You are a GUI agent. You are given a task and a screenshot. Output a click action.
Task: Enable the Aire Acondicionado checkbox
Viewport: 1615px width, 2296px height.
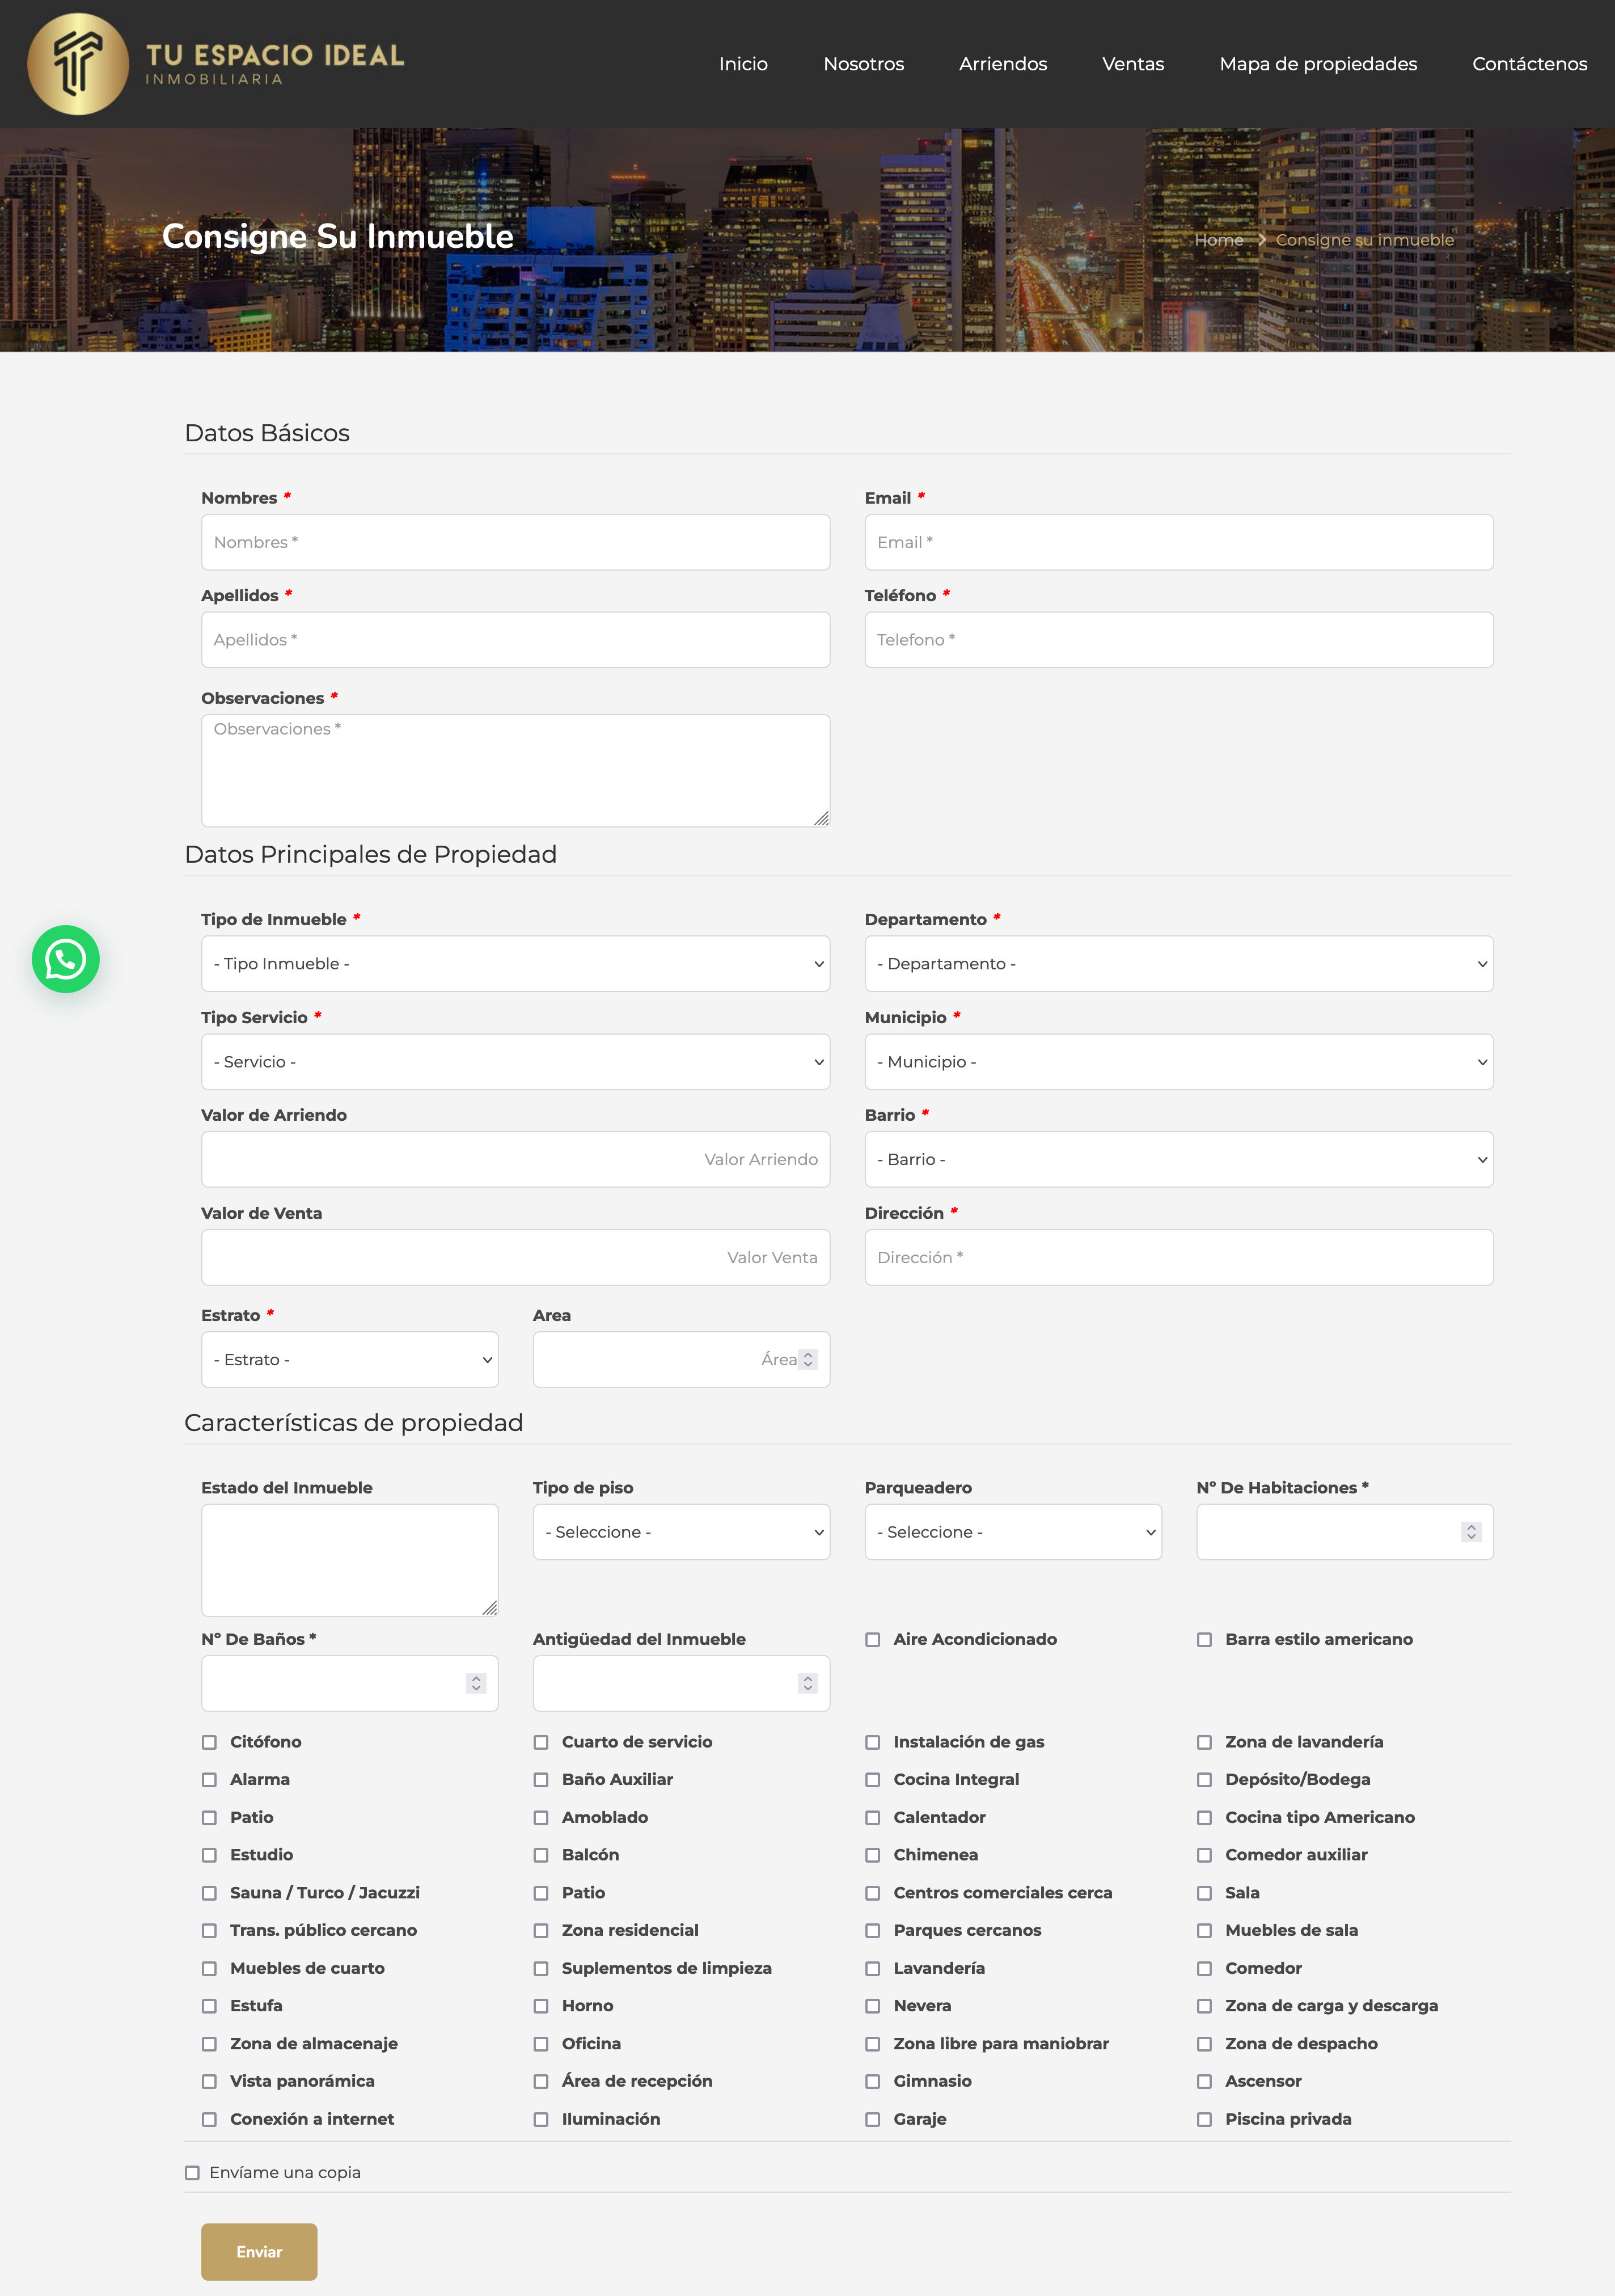click(x=873, y=1640)
